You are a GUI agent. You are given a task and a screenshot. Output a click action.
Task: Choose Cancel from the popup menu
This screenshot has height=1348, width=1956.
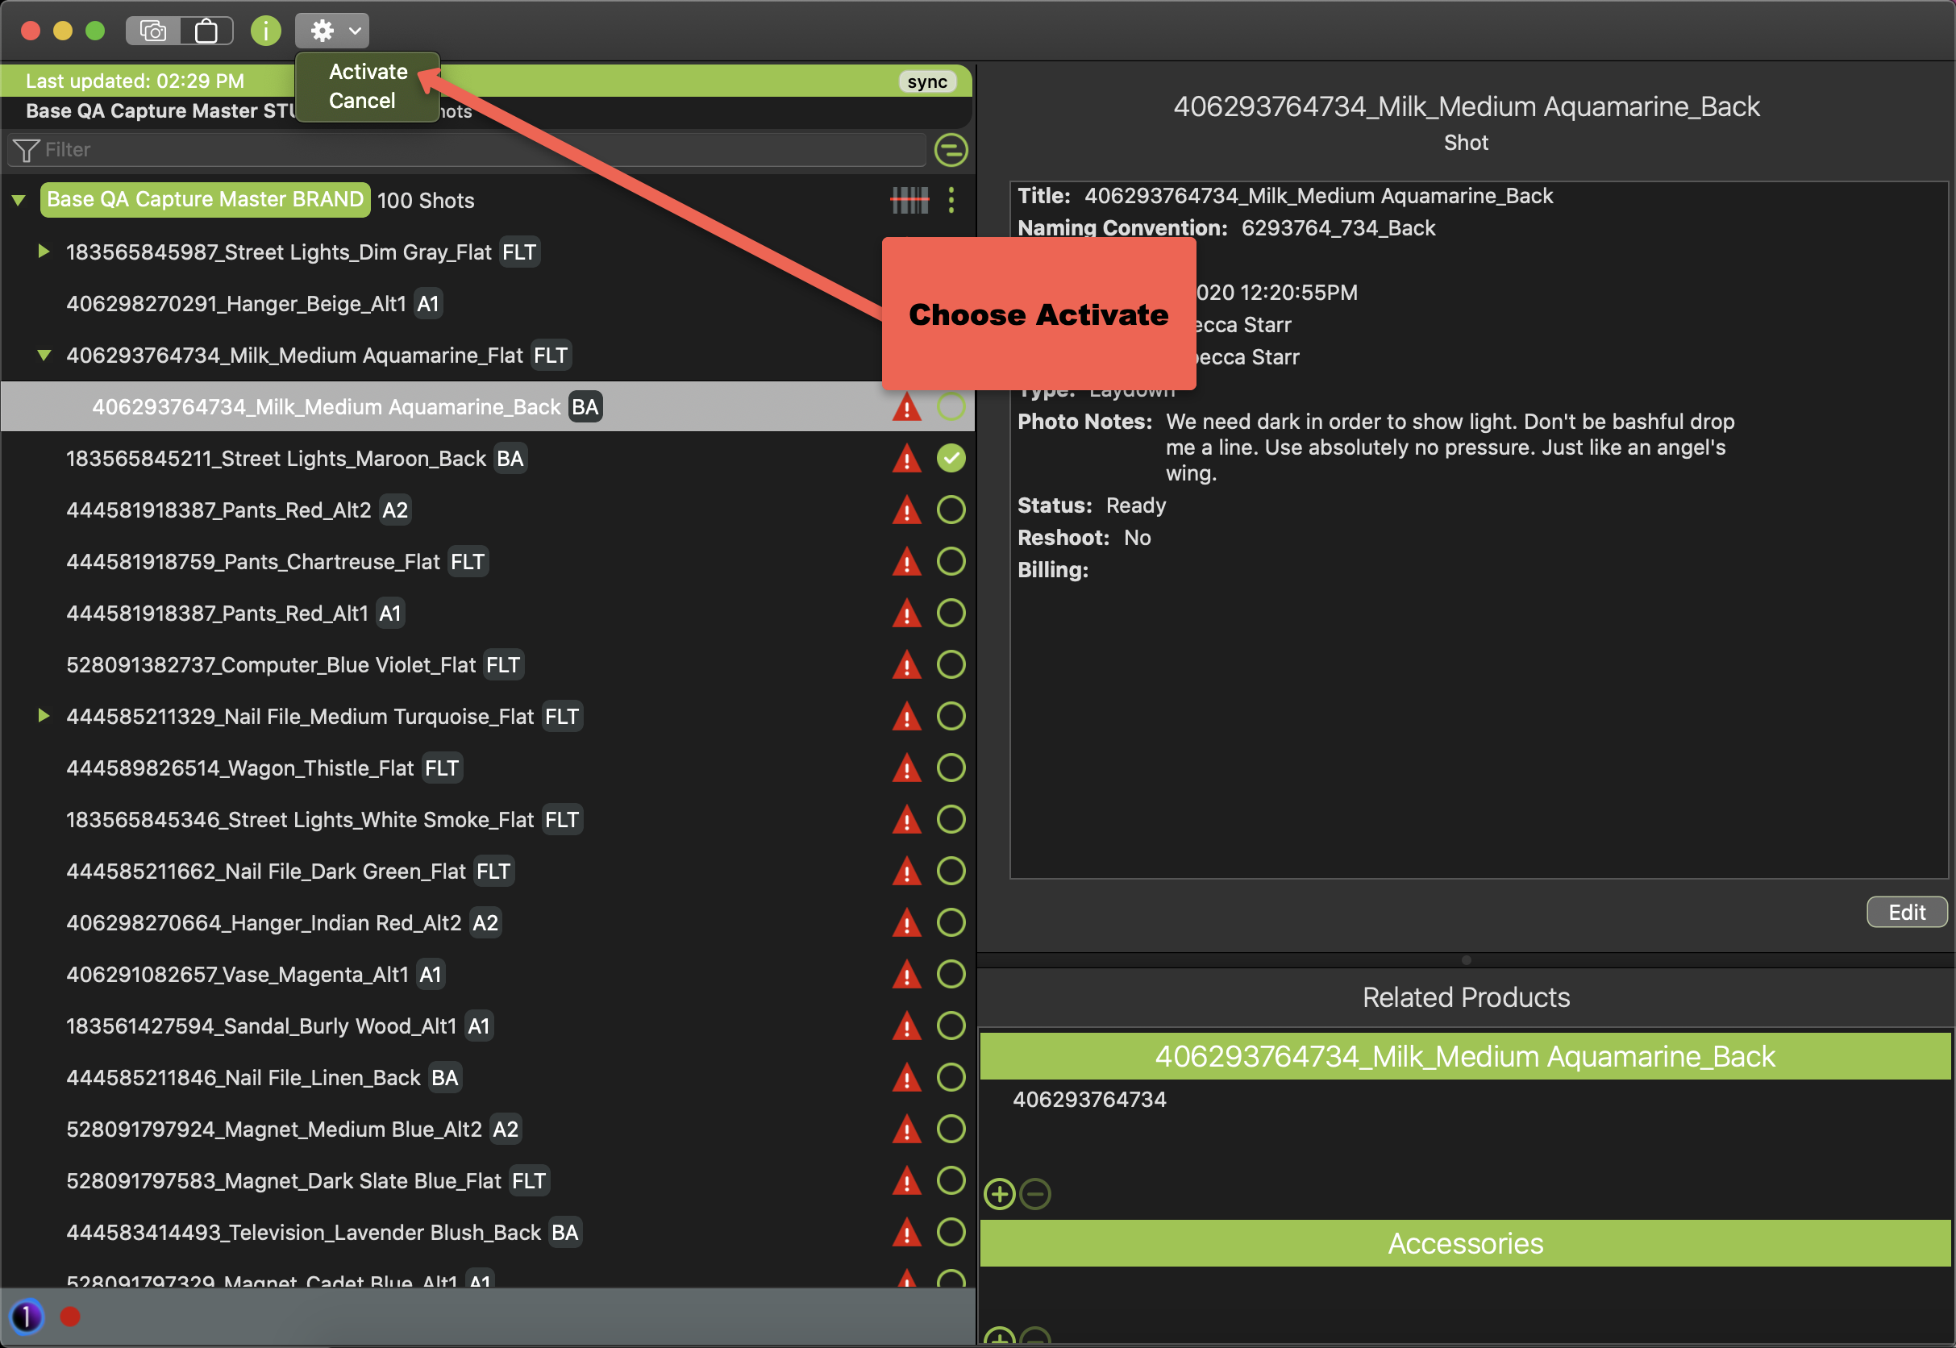(361, 101)
